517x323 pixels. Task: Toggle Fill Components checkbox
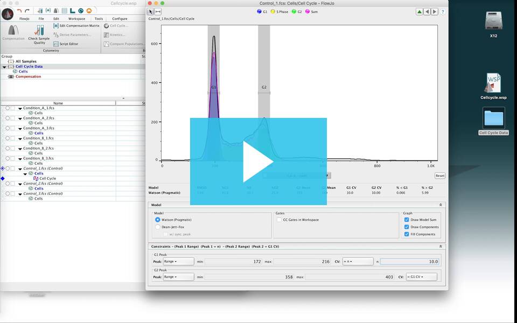407,234
